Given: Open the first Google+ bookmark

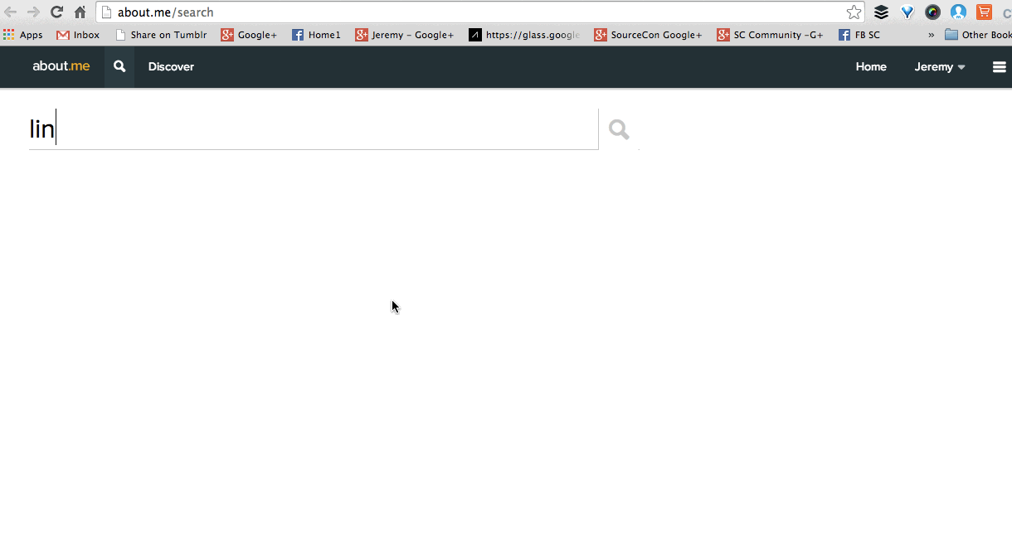Looking at the screenshot, I should click(x=249, y=35).
